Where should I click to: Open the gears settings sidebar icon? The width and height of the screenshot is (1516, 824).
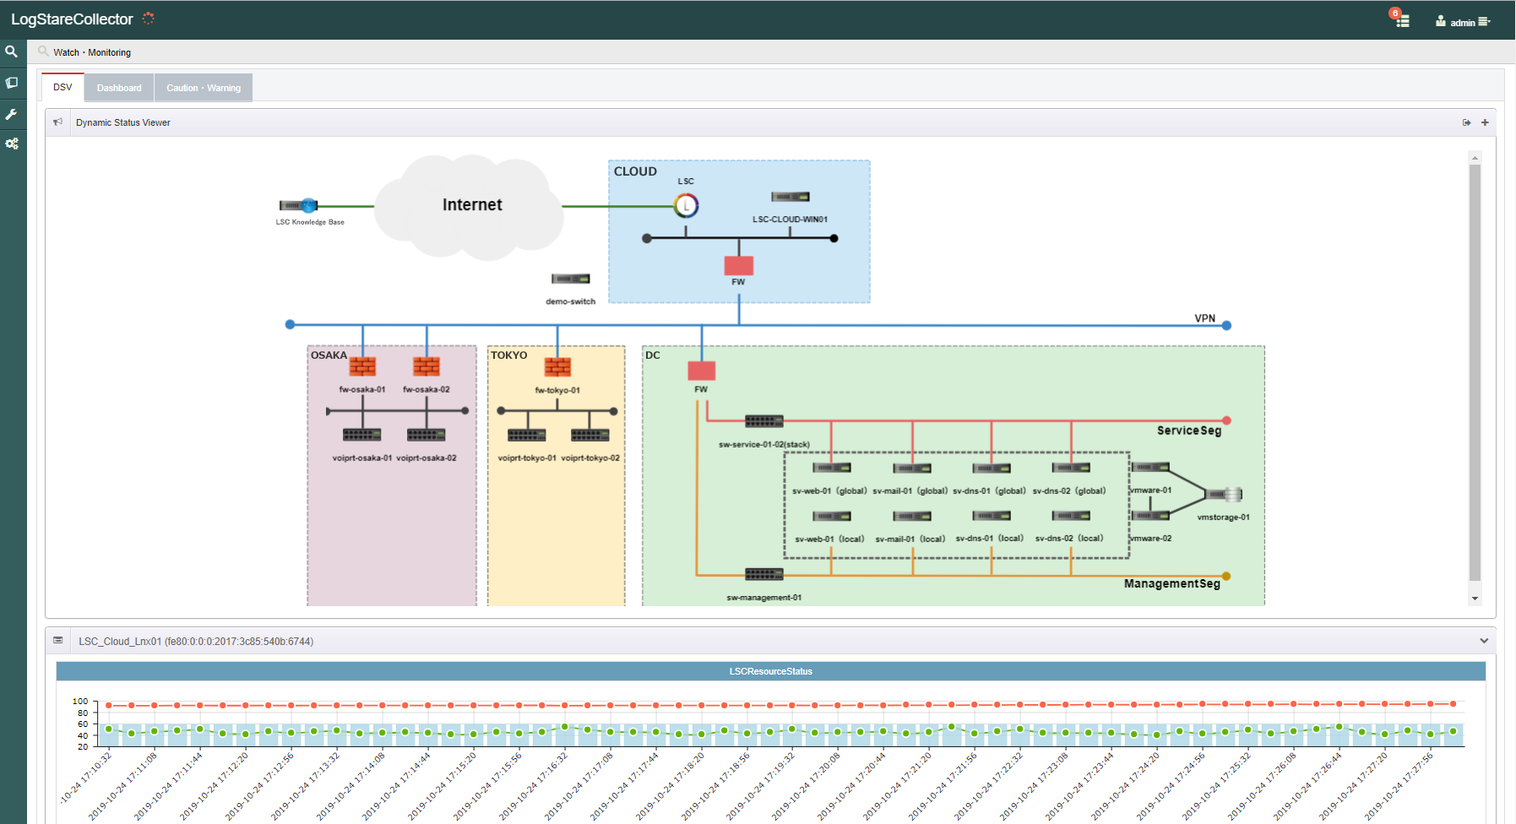tap(12, 144)
